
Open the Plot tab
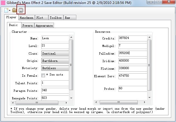click(x=40, y=18)
